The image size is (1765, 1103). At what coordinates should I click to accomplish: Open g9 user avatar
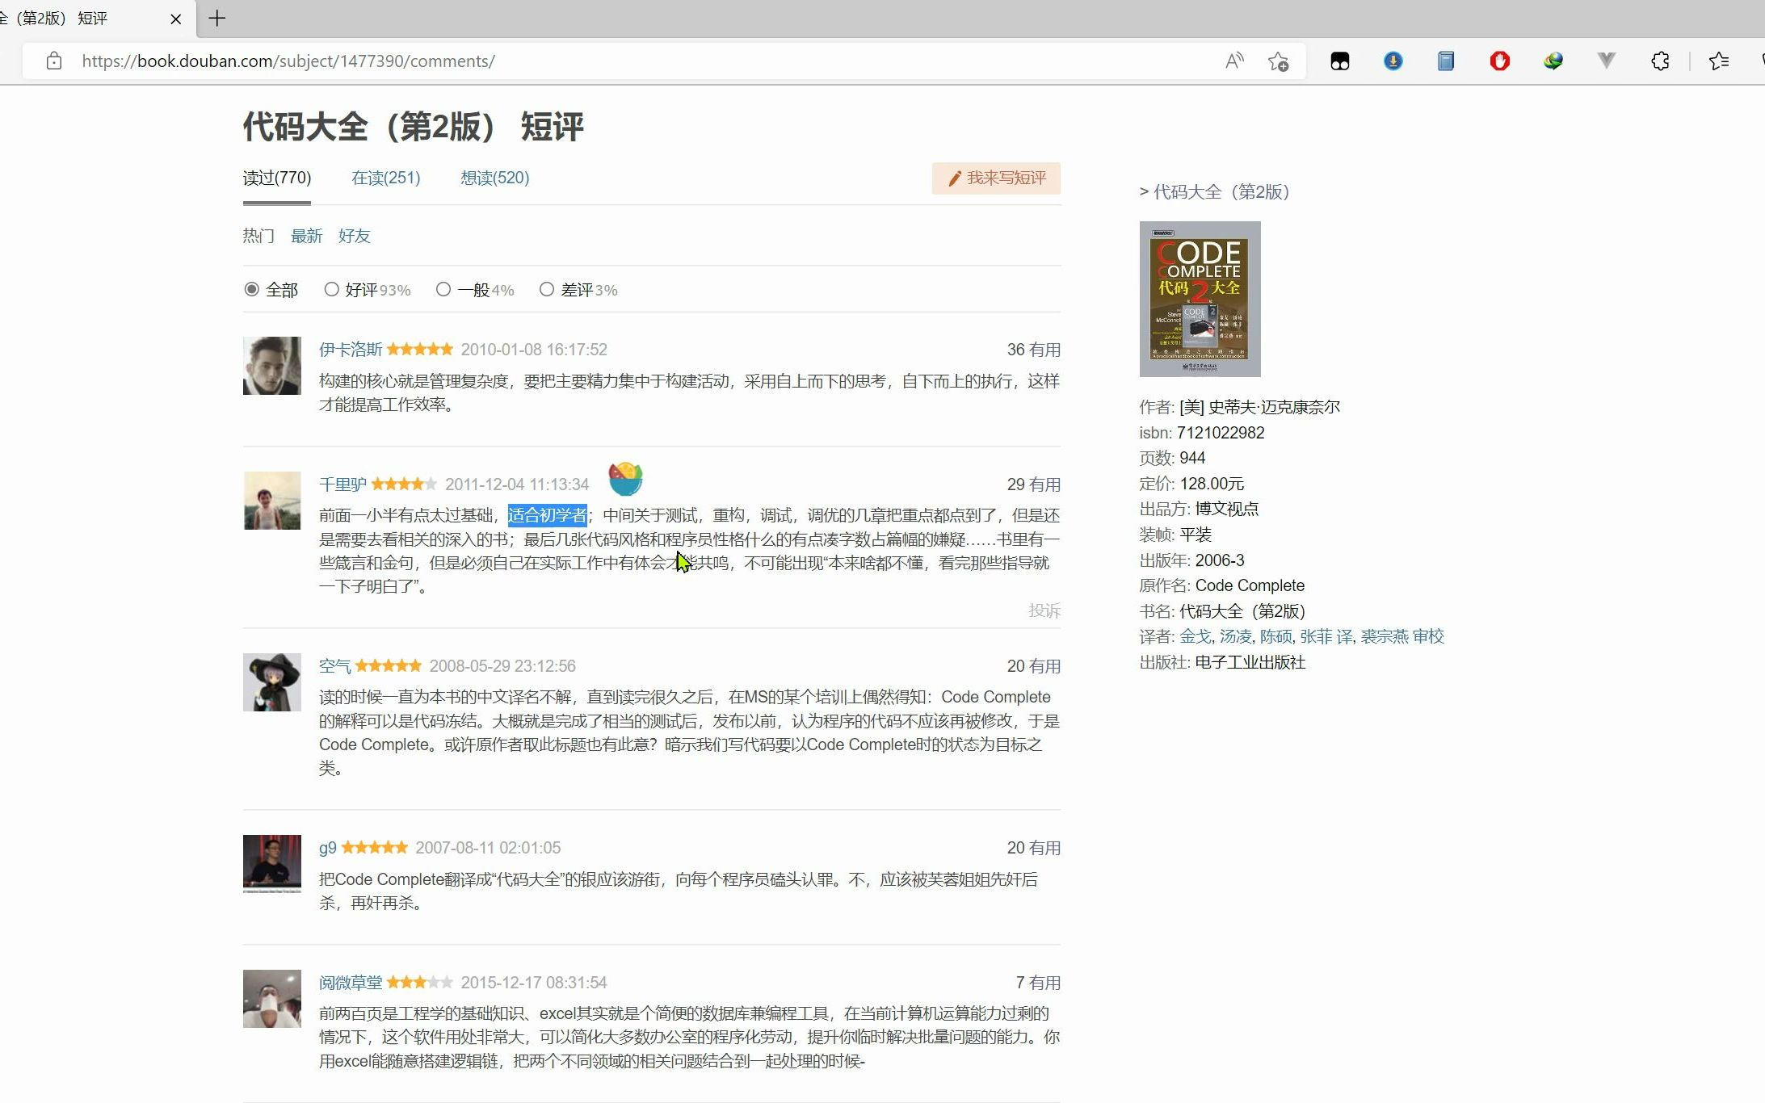tap(272, 864)
